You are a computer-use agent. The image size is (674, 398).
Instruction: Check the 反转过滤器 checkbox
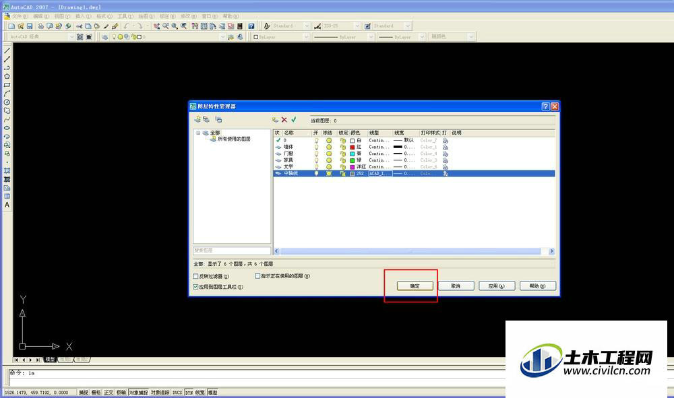pos(195,277)
